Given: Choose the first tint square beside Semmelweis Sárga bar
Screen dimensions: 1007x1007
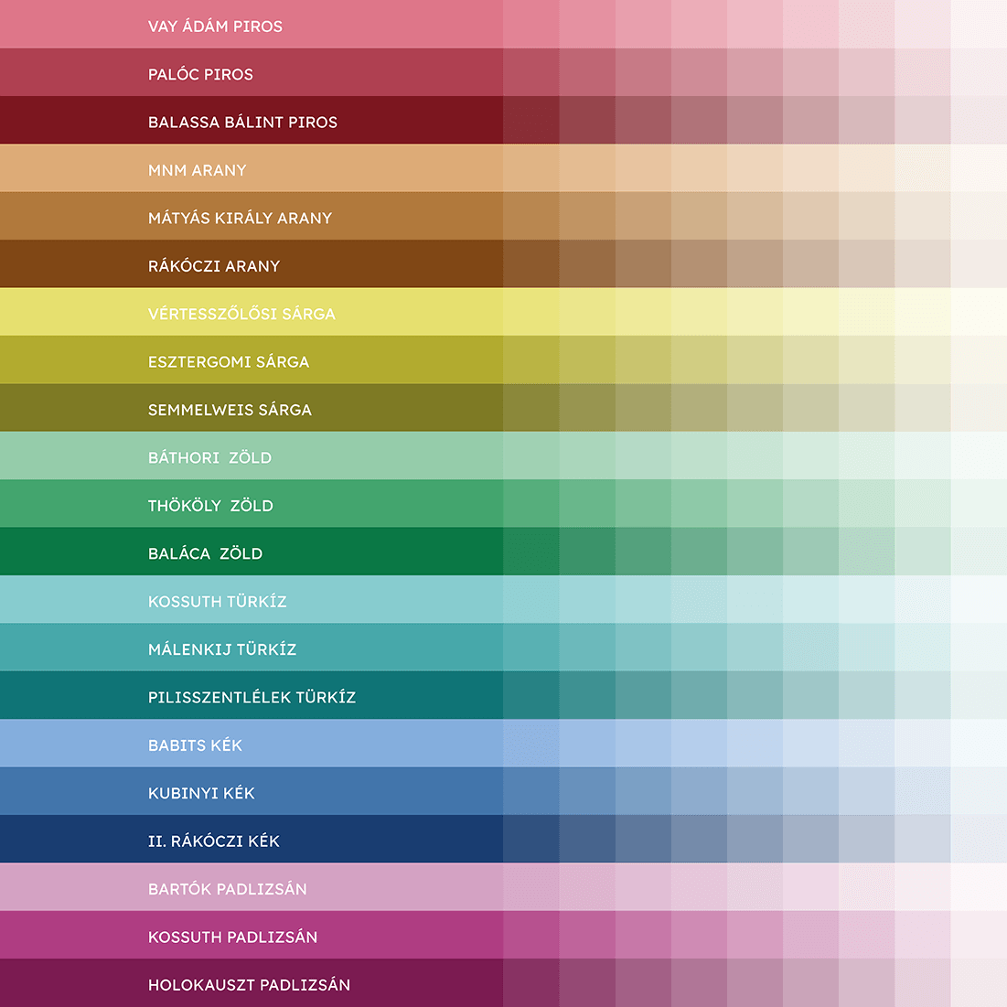Looking at the screenshot, I should click(x=531, y=407).
